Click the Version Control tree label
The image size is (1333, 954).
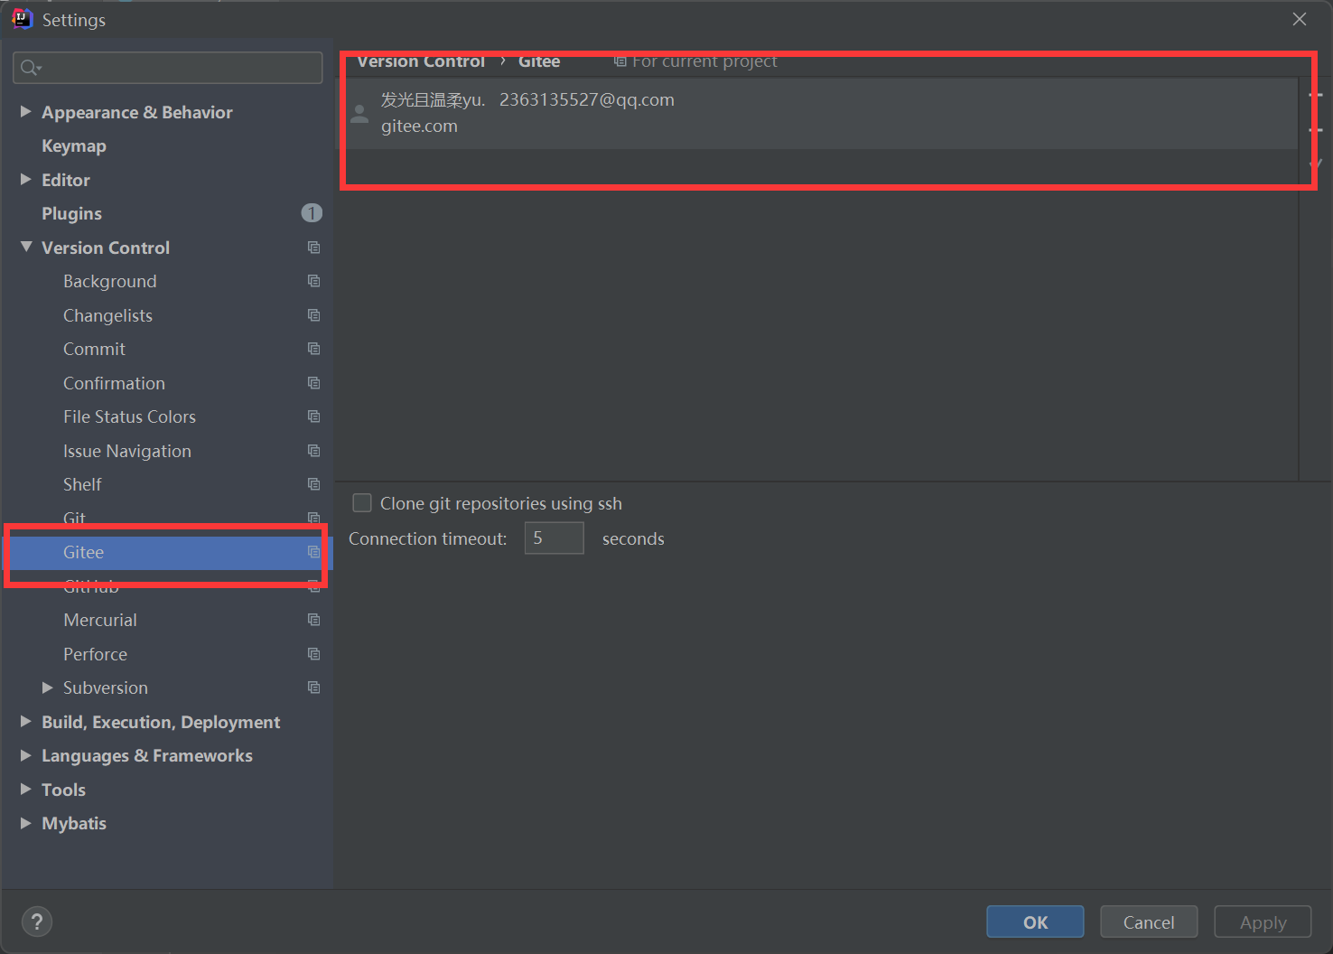[x=106, y=248]
